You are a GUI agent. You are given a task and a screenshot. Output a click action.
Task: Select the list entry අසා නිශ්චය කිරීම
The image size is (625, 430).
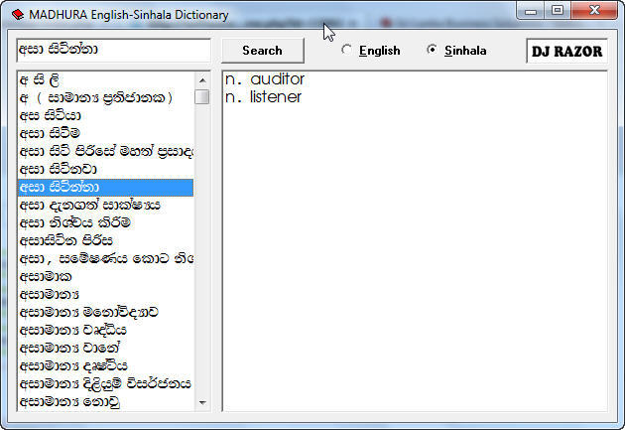coord(75,222)
